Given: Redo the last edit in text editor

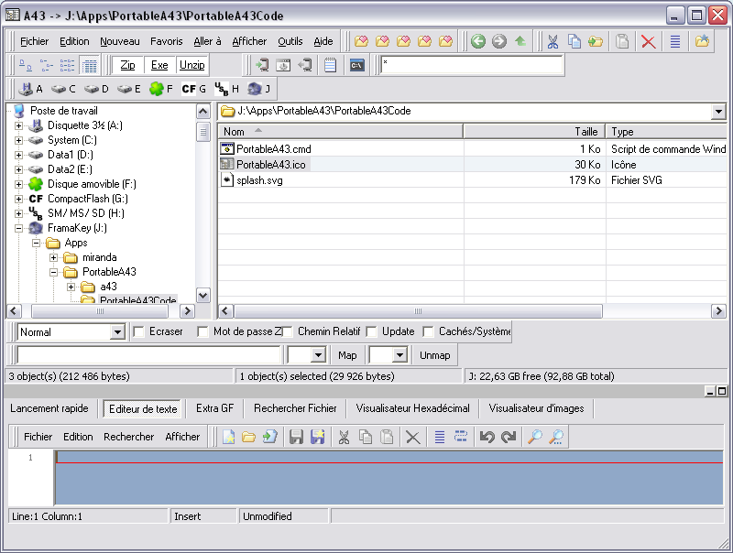Looking at the screenshot, I should (x=509, y=437).
